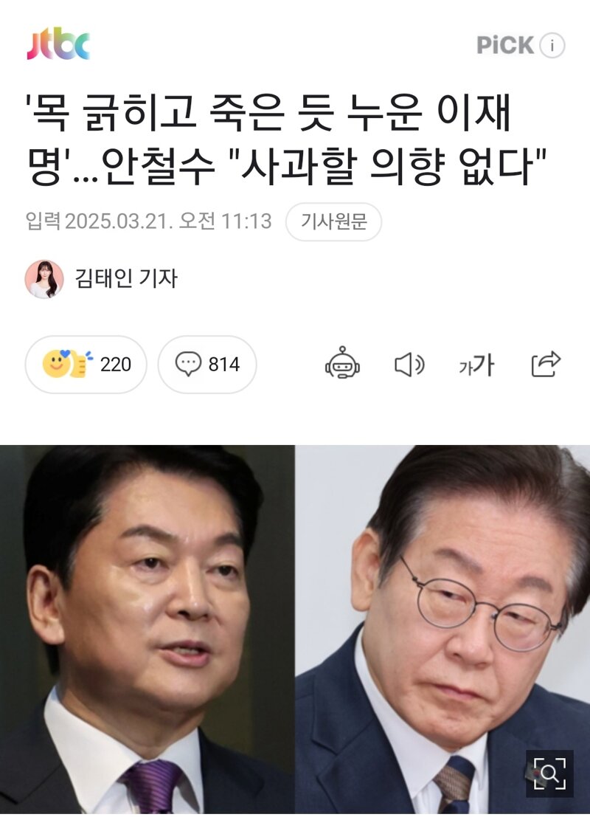590x820 pixels.
Task: Click the PICK info icon
Action: click(552, 45)
